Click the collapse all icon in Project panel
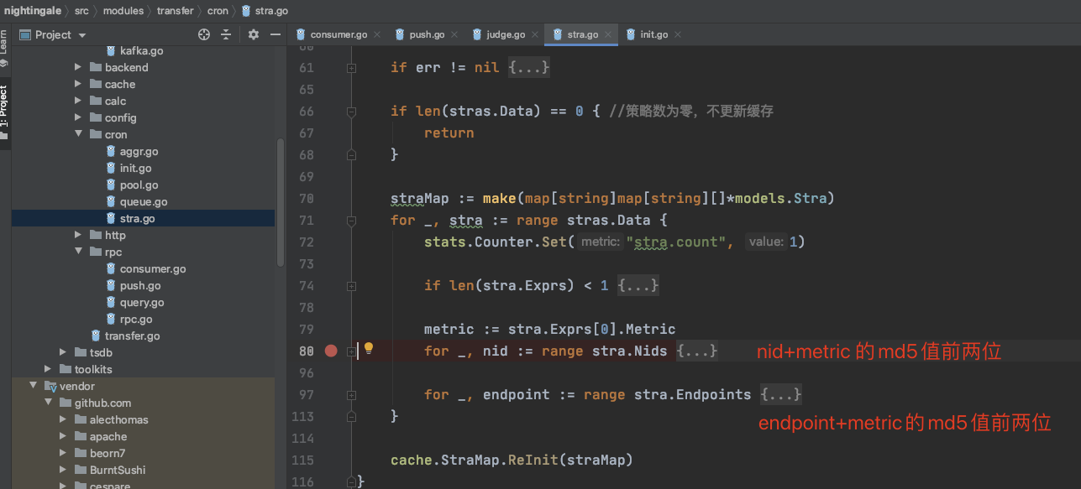 tap(226, 34)
